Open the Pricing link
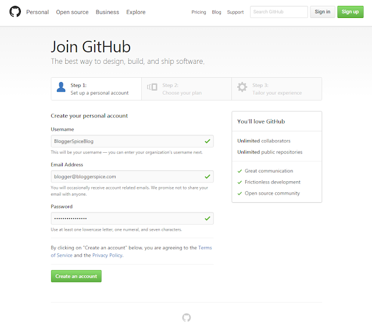This screenshot has height=327, width=372. coord(199,12)
